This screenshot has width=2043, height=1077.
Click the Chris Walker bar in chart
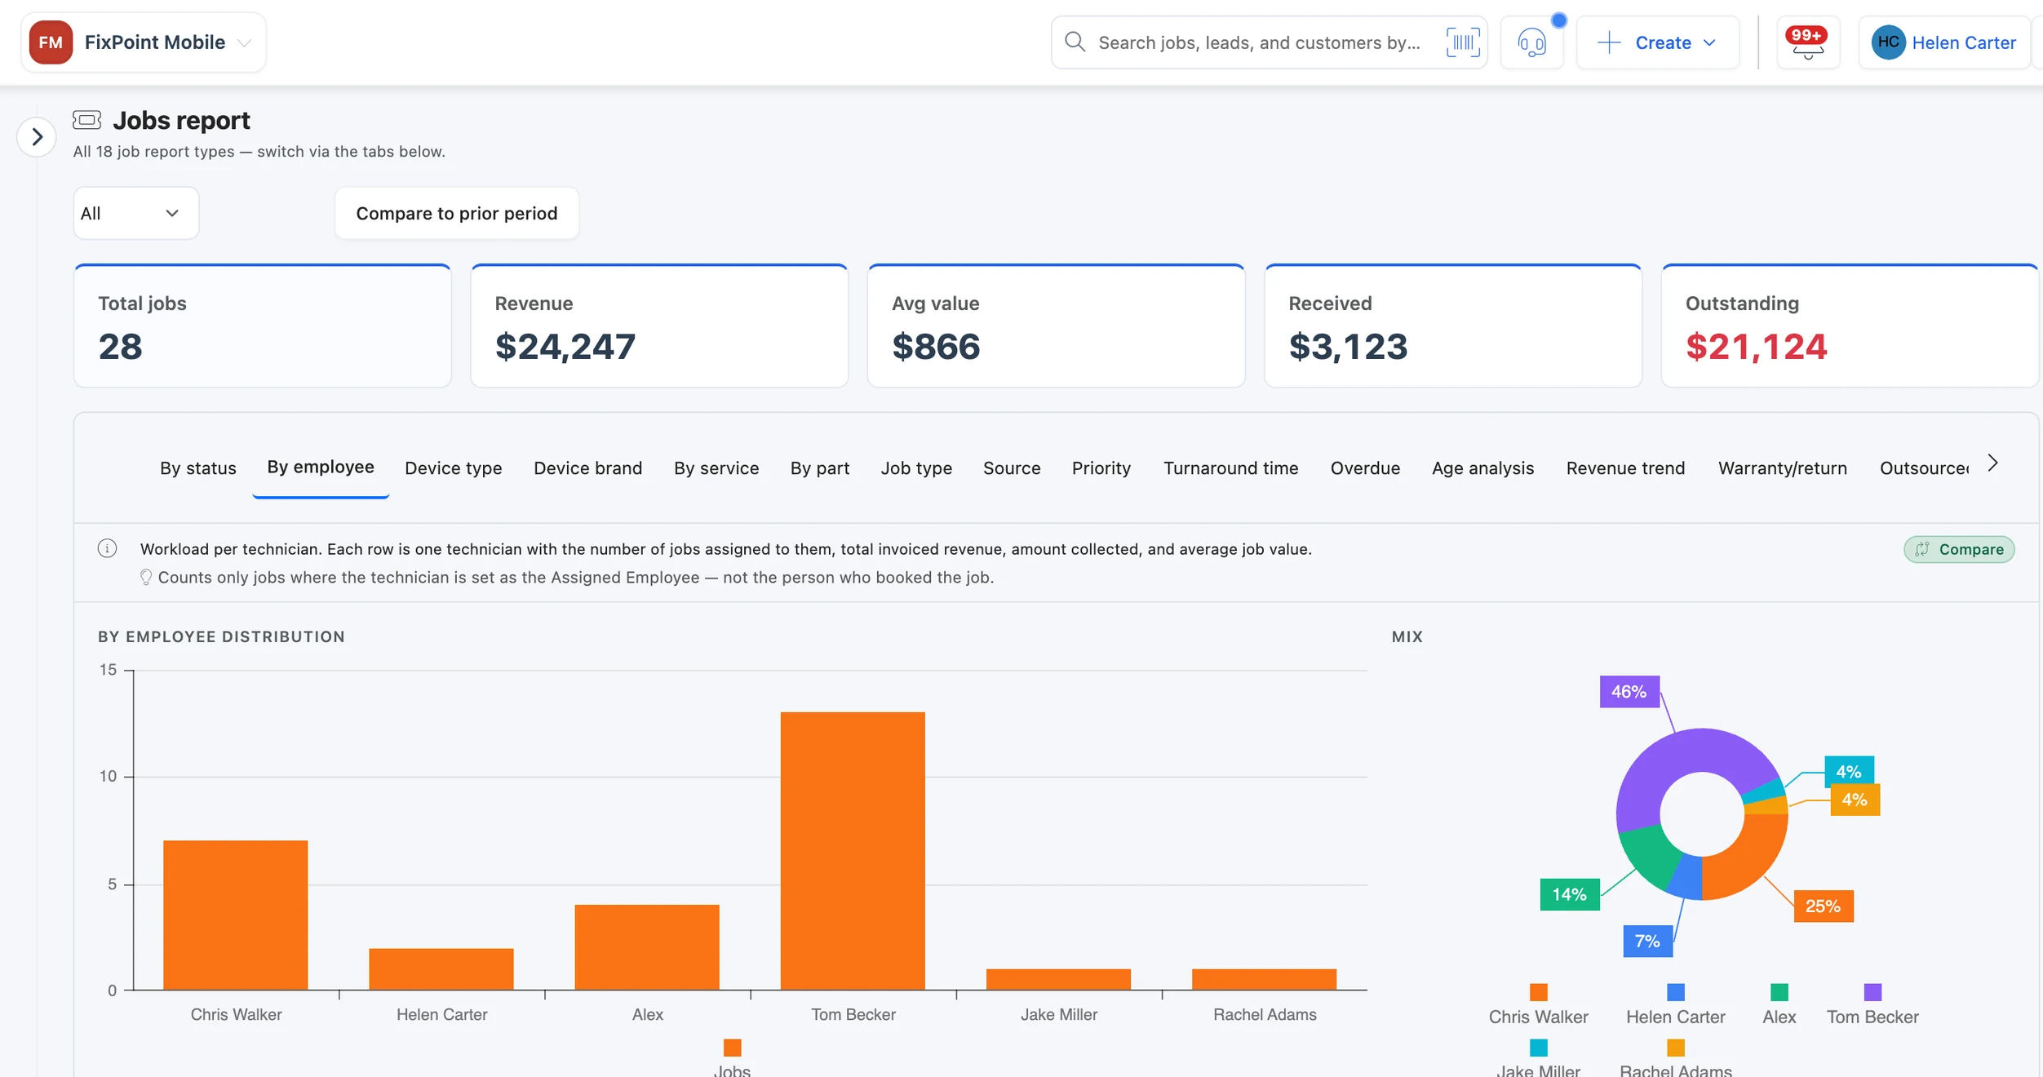(236, 915)
